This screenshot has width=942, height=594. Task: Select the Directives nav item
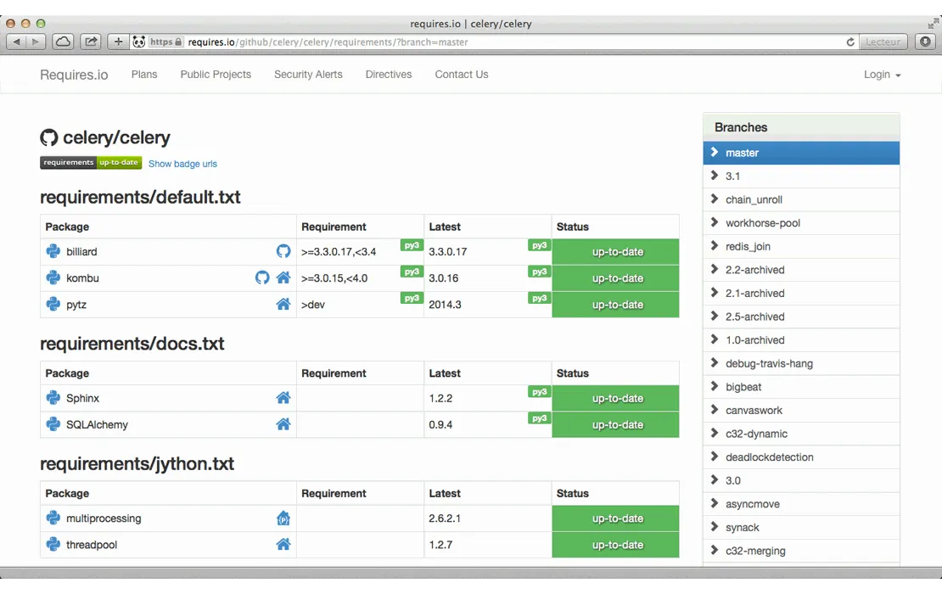click(x=389, y=75)
